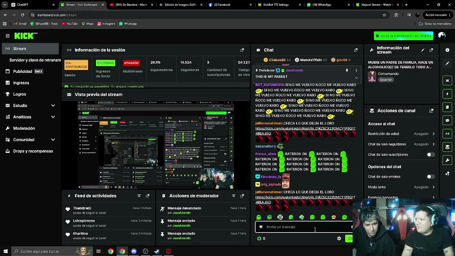Screen dimensions: 455x256
Task: Pop out the Información de la sesión panel
Action: [242, 50]
